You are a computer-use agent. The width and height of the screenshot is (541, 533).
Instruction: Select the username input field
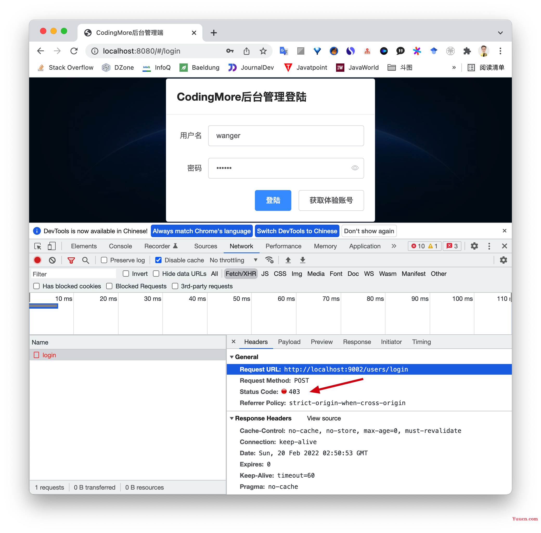[287, 135]
